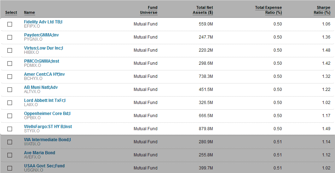This screenshot has width=335, height=173.
Task: Check the AB Muni Natl;Adv checkbox
Action: click(x=10, y=90)
